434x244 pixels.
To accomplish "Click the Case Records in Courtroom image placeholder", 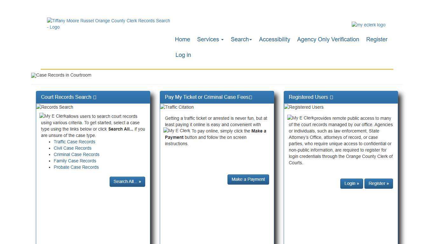I will pos(61,75).
